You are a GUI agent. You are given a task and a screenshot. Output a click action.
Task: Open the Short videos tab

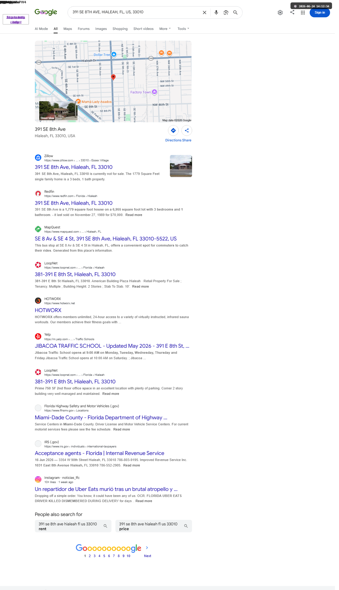pos(144,29)
